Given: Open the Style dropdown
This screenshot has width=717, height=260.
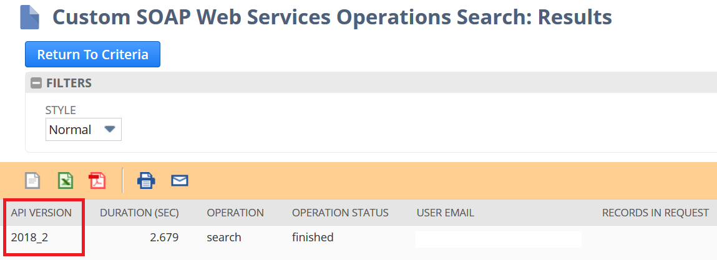Looking at the screenshot, I should (x=83, y=130).
